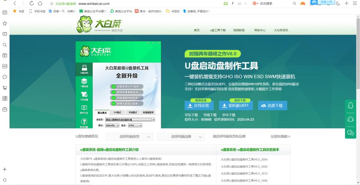Viewport: 360px width, 185px height.
Task: Collapse the sidebar with bottom arrow icon
Action: pyautogui.click(x=5, y=180)
